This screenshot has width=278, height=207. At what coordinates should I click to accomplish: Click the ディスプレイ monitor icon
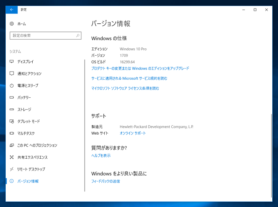pyautogui.click(x=12, y=61)
